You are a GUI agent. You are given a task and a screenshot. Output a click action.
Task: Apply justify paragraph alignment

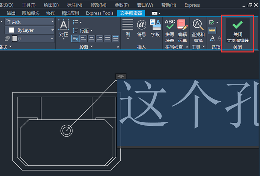(107, 38)
